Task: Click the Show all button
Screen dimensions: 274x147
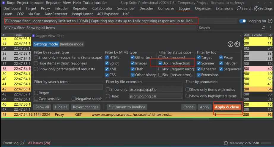Action: [x=42, y=107]
